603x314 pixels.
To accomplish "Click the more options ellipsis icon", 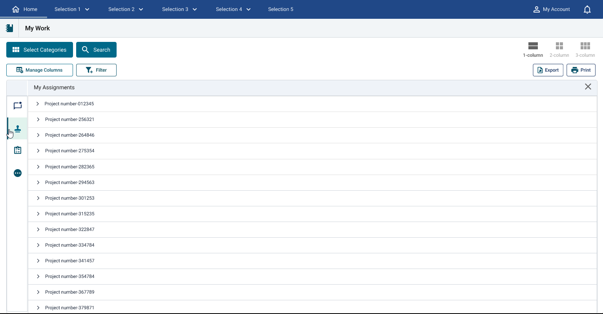I will [x=18, y=173].
